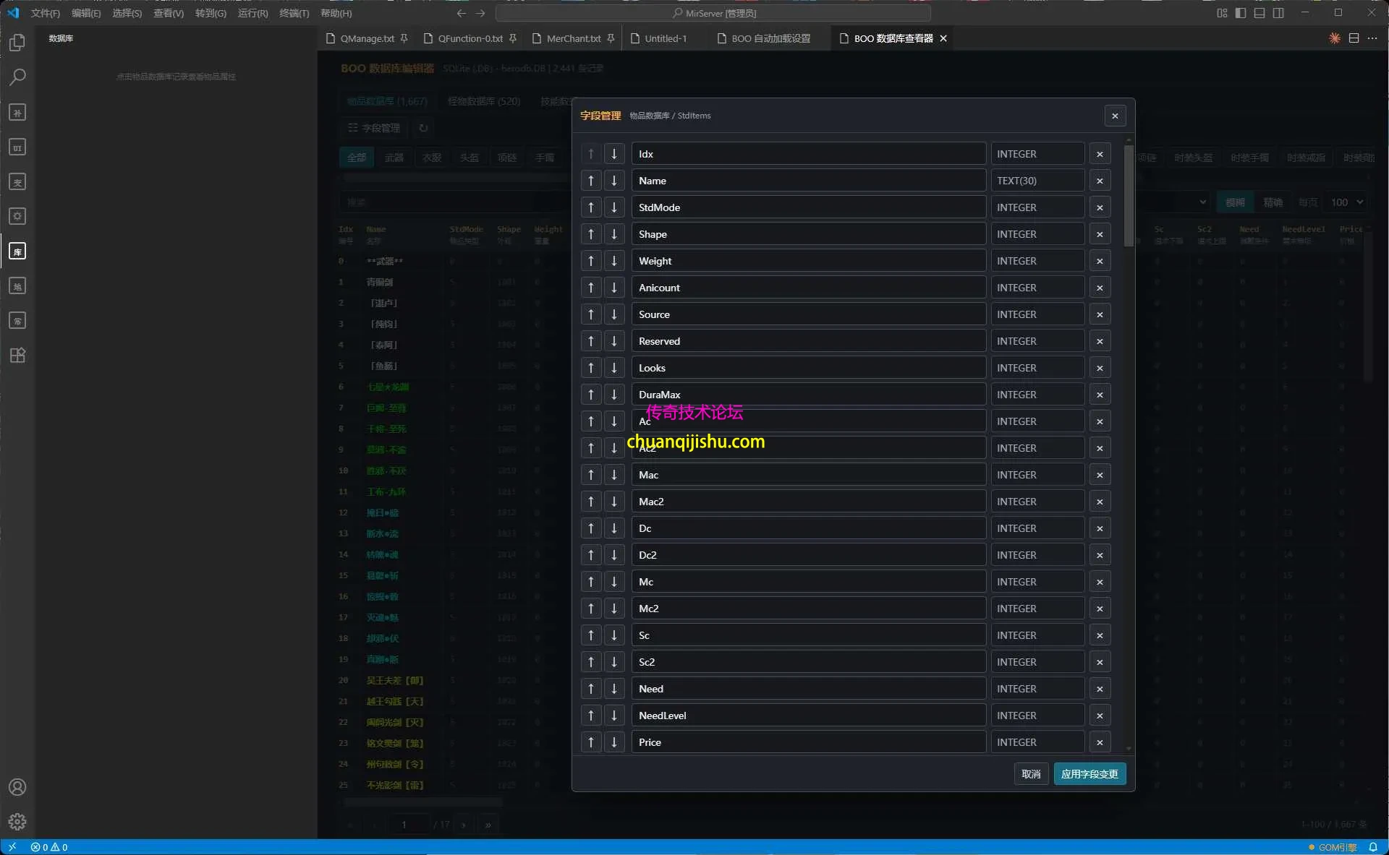Move the Sc2 field down

coord(614,662)
